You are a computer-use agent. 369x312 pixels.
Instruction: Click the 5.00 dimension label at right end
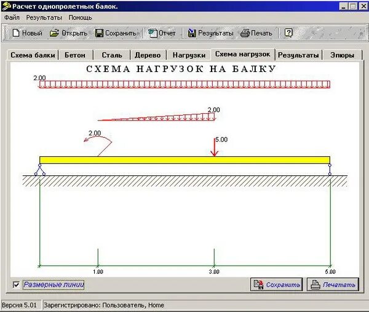[x=330, y=272]
